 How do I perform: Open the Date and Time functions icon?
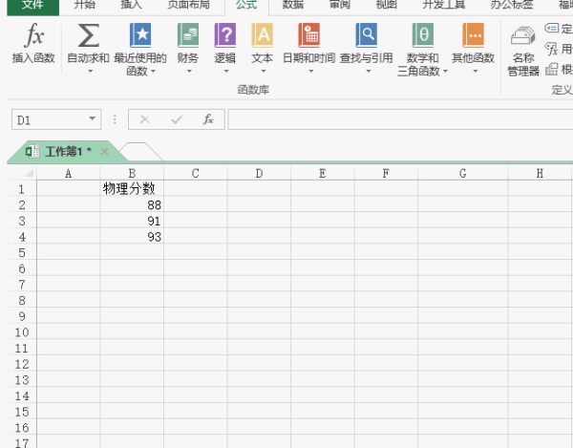point(309,35)
